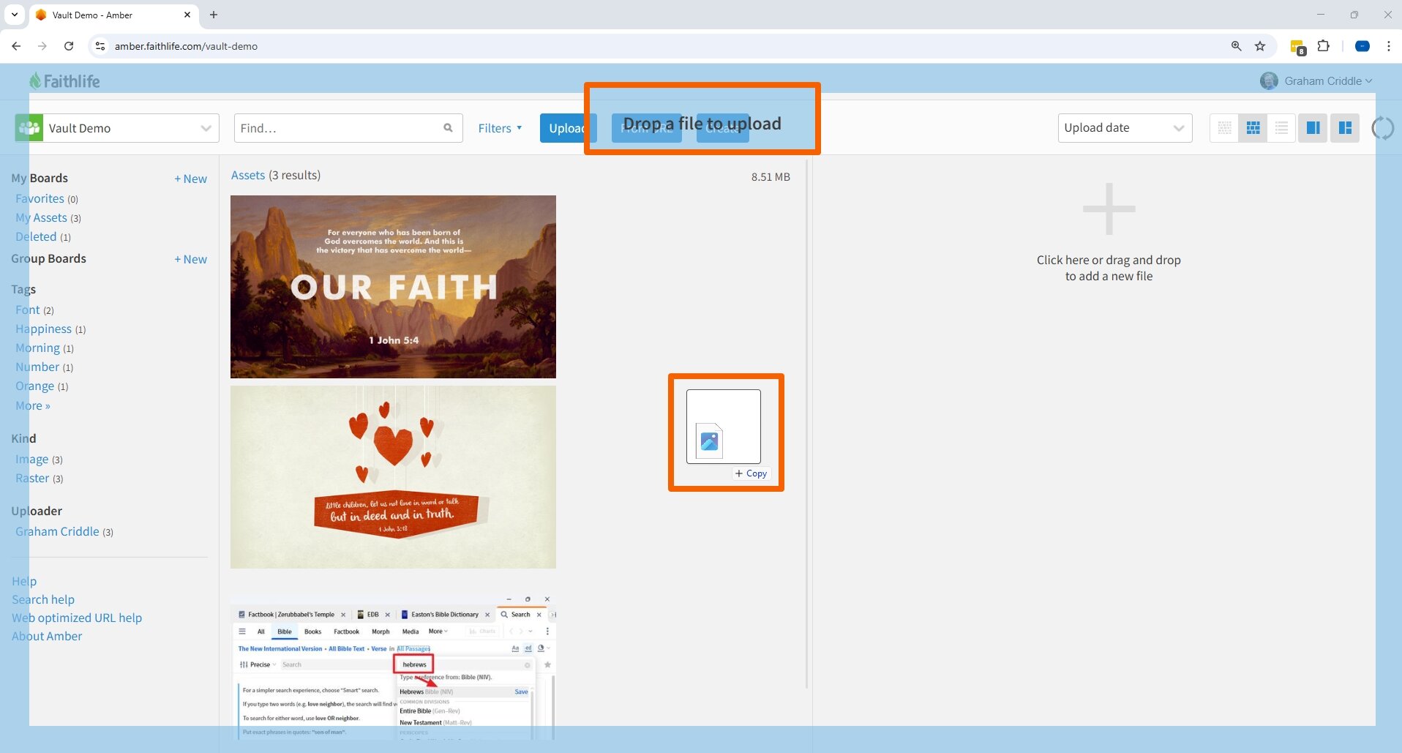Open Graham Criddle account menu
Image resolution: width=1402 pixels, height=753 pixels.
click(x=1328, y=80)
